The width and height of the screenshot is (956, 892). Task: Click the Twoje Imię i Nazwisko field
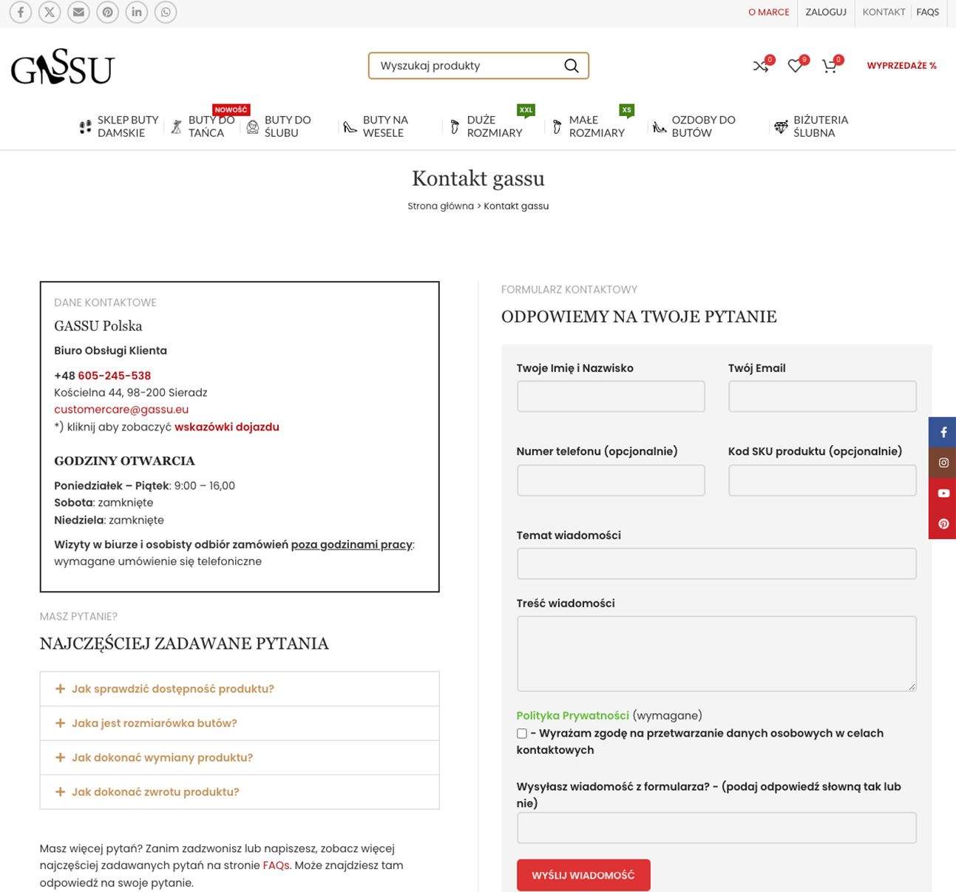coord(611,396)
